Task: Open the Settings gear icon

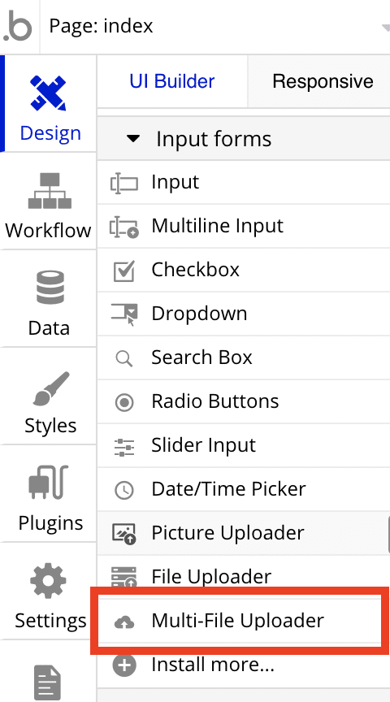Action: click(x=49, y=581)
